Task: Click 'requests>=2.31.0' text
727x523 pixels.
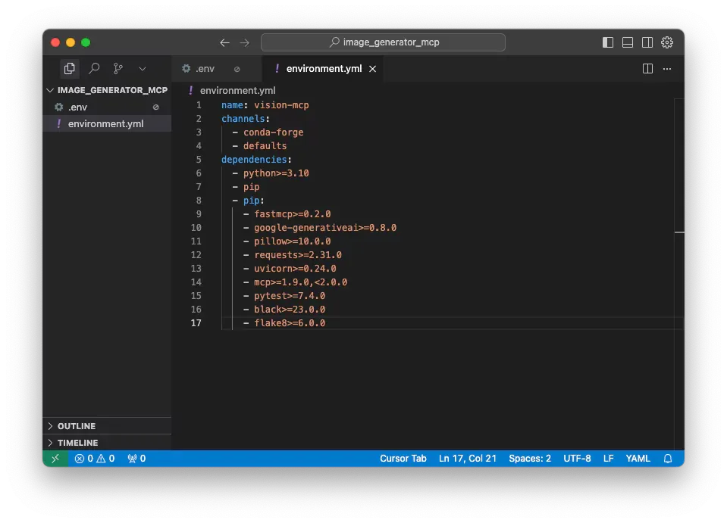Action: pos(298,255)
